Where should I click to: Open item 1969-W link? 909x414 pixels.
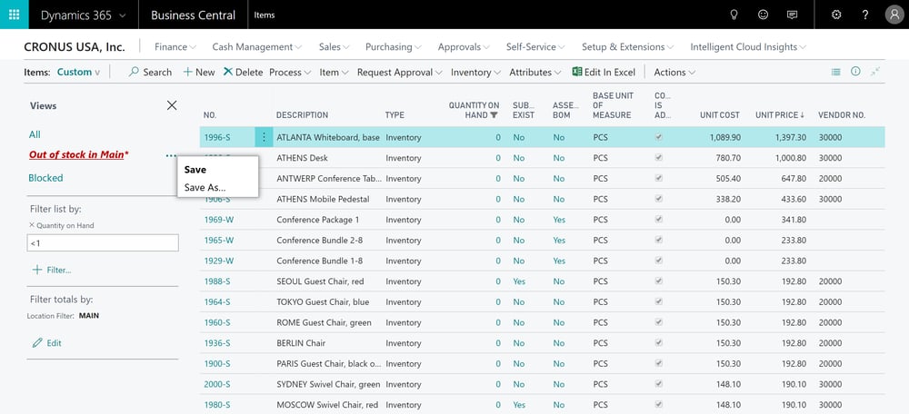point(219,220)
